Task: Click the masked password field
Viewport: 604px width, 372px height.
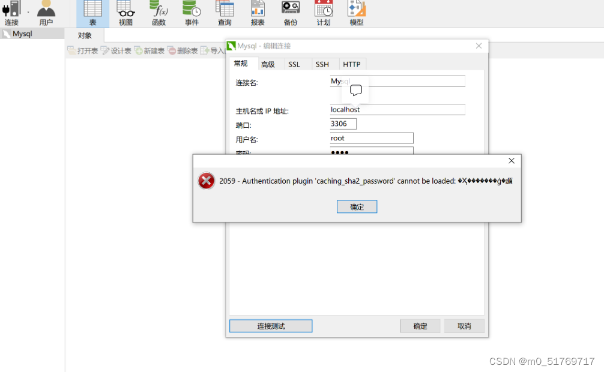Action: pos(372,151)
